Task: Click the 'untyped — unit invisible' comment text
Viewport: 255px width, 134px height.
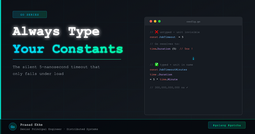Action: [x=179, y=32]
